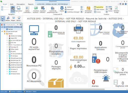
Task: Open the globe internet dropdown in ribbon
Action: tap(82, 7)
